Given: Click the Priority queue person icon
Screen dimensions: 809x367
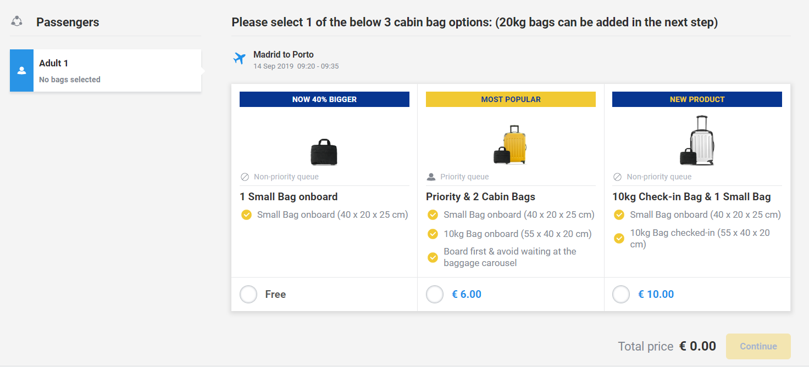Looking at the screenshot, I should (x=431, y=177).
